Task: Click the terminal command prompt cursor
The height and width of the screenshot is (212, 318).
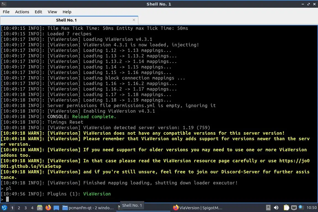Action: pyautogui.click(x=7, y=199)
